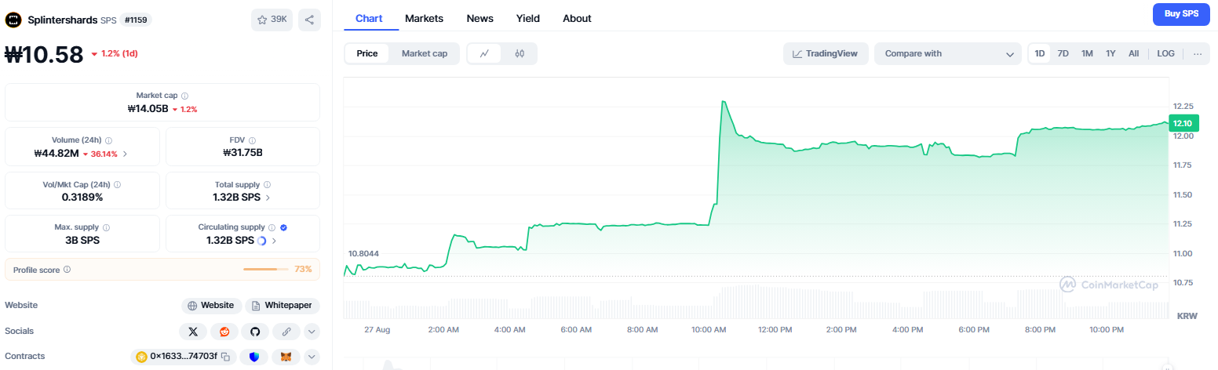Click the ₩14.05B market cap value

pyautogui.click(x=148, y=108)
